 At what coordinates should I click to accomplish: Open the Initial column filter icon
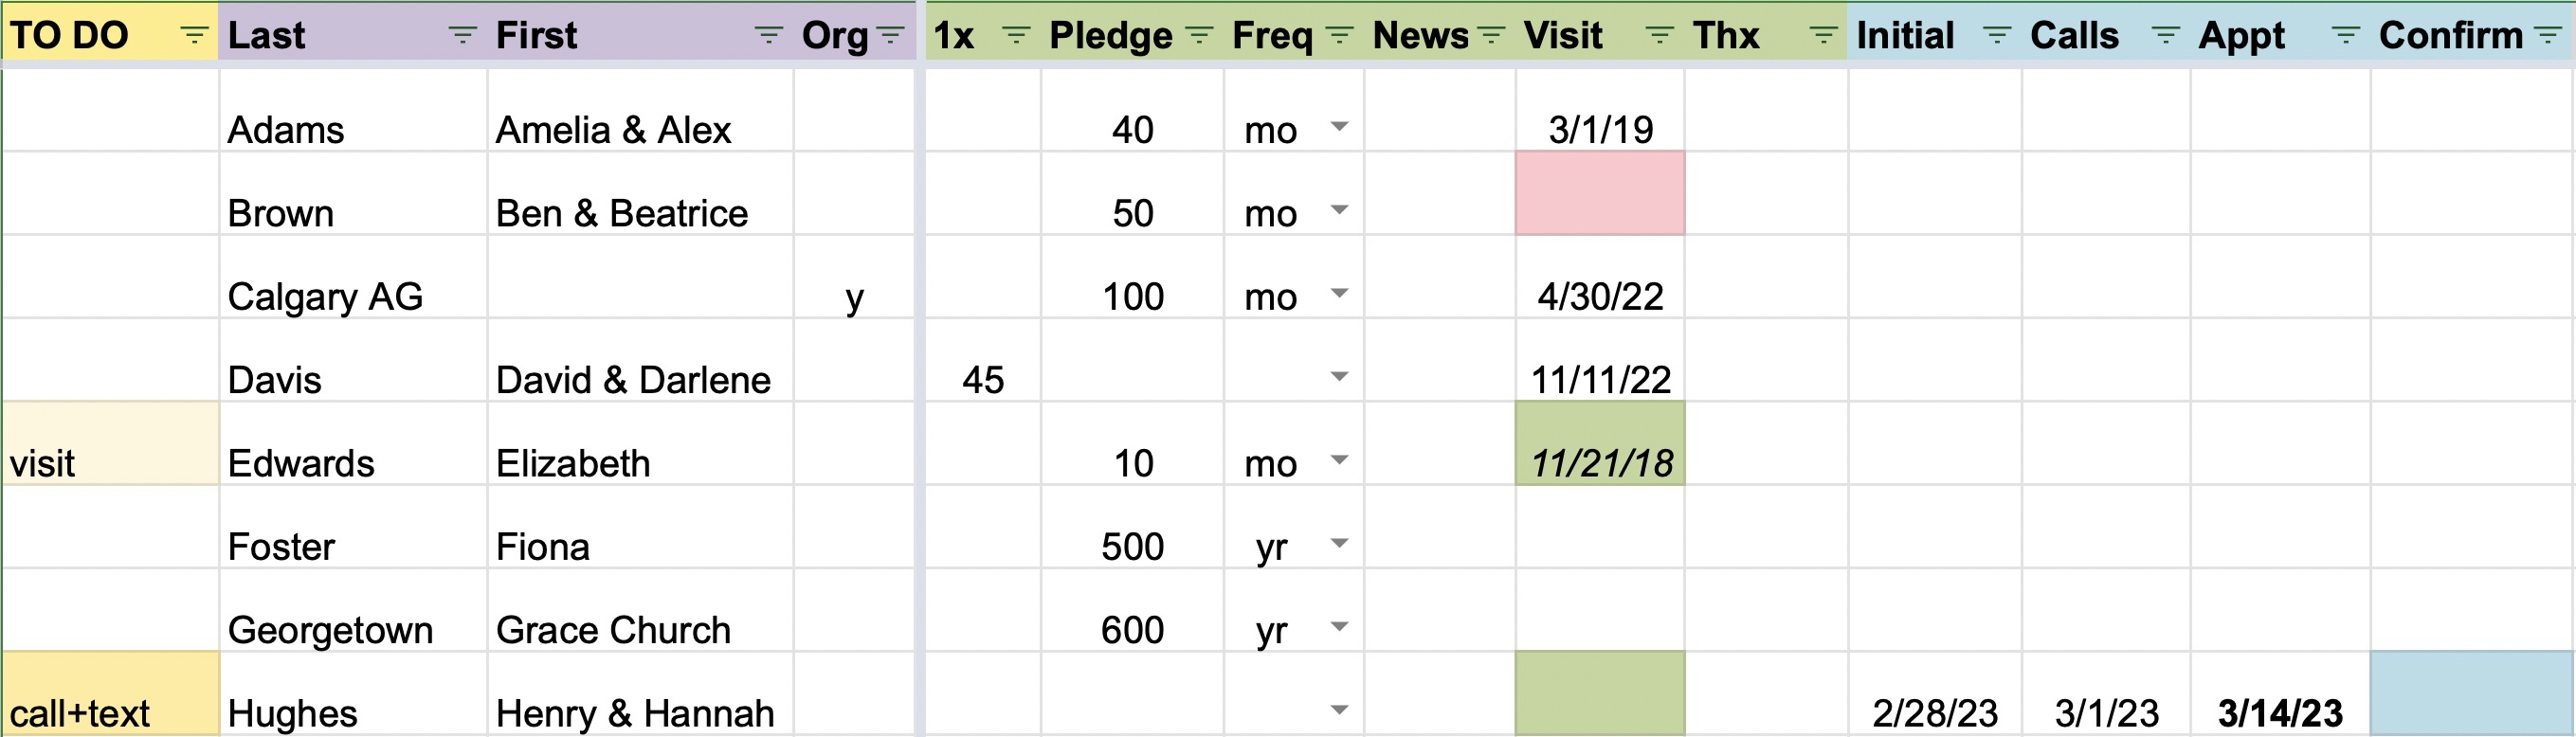[x=1997, y=36]
